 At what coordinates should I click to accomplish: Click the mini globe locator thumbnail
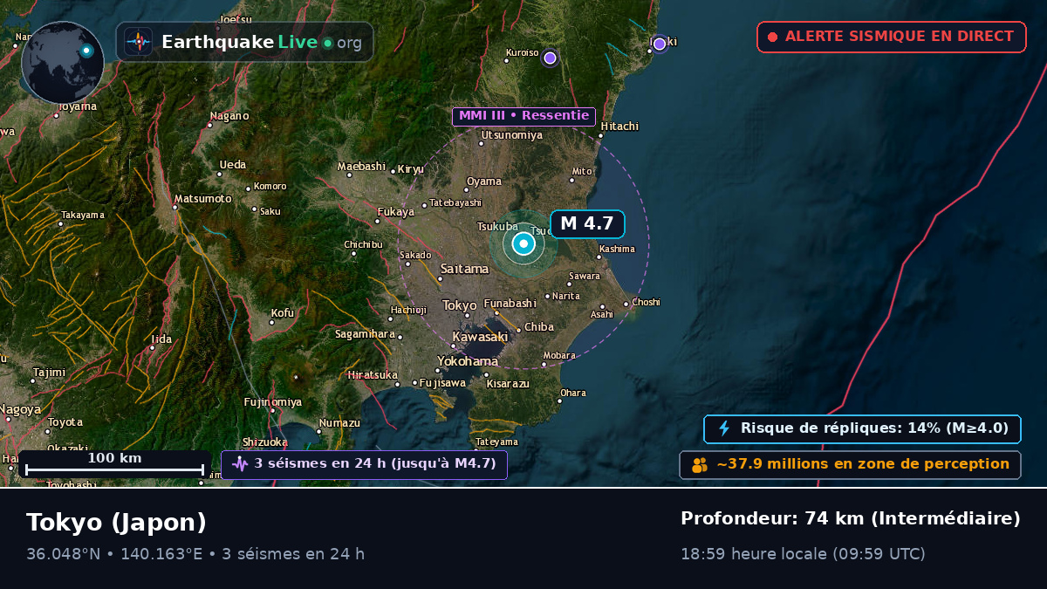click(x=63, y=63)
